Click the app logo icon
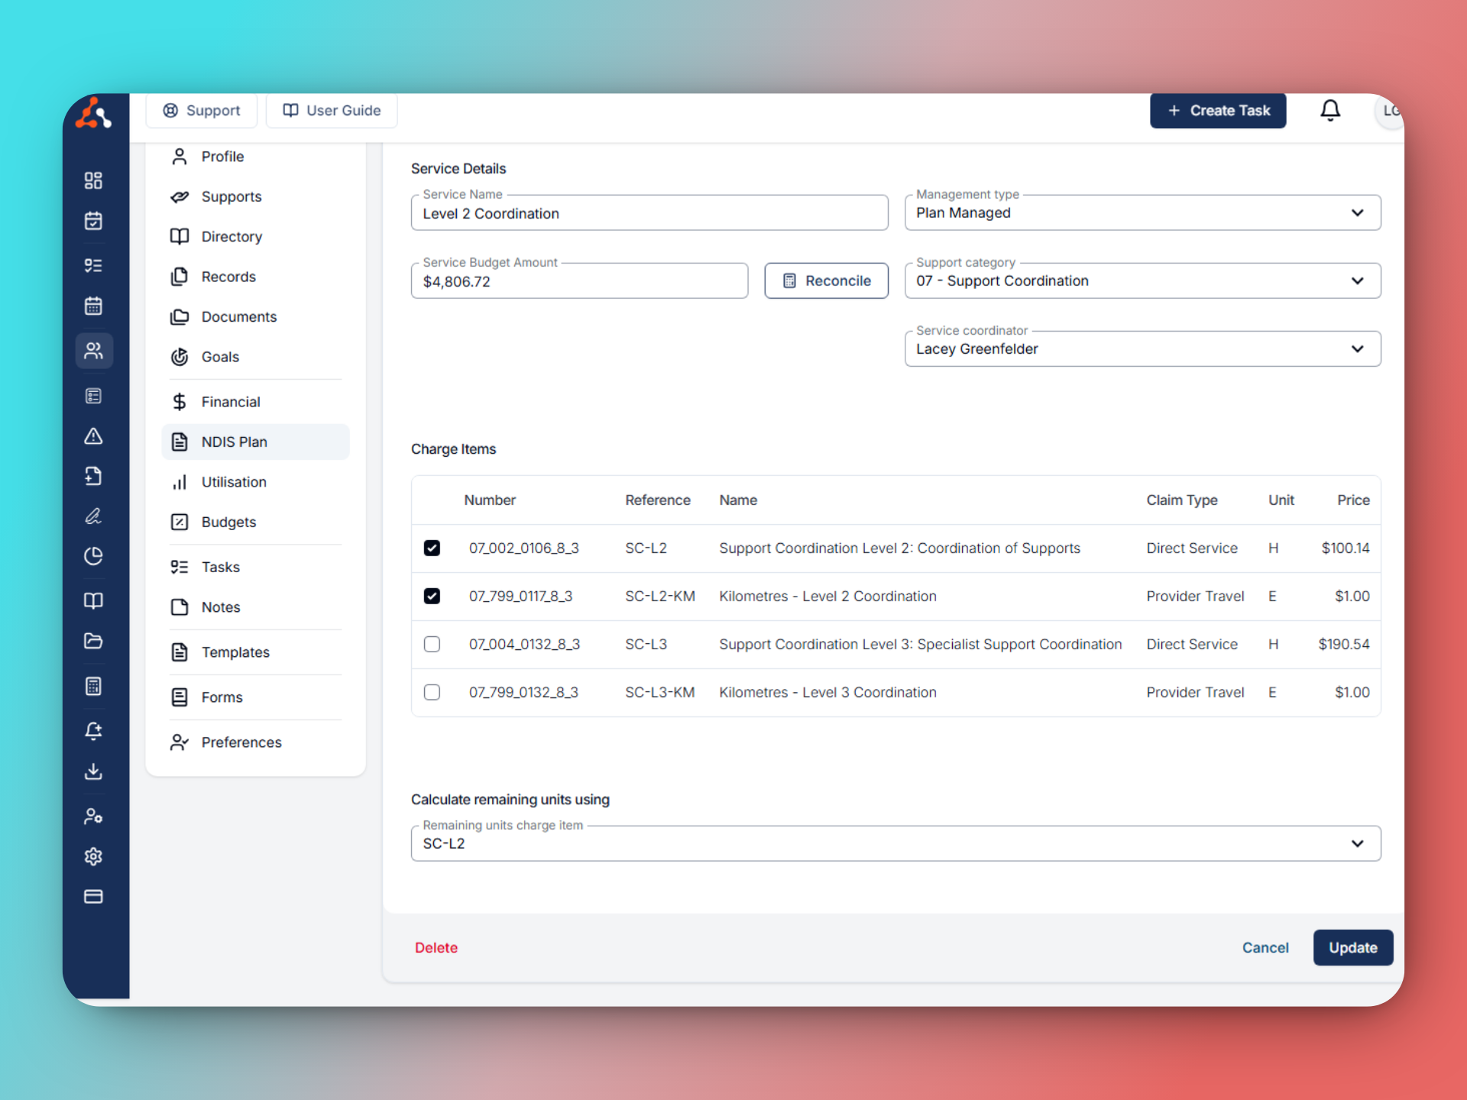The height and width of the screenshot is (1100, 1467). tap(93, 113)
